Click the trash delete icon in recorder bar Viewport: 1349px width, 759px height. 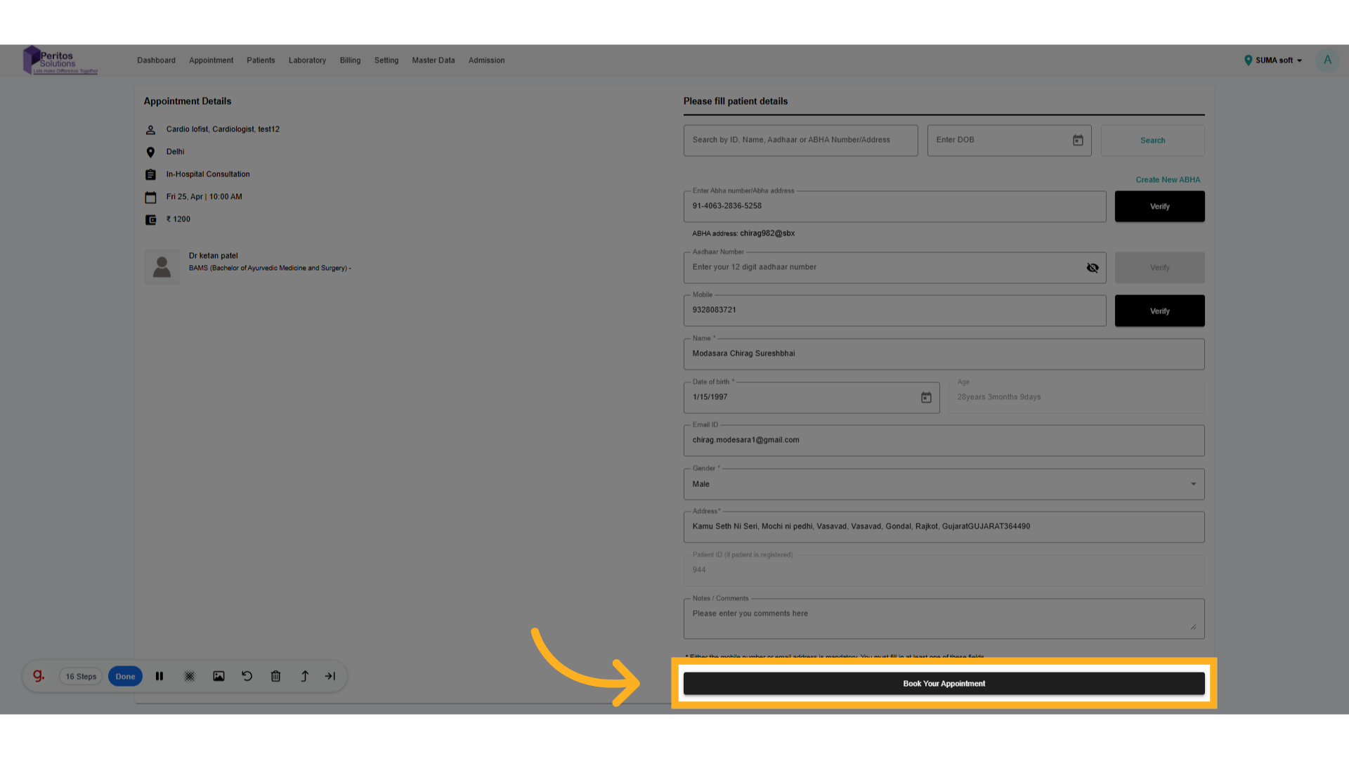[x=275, y=676]
